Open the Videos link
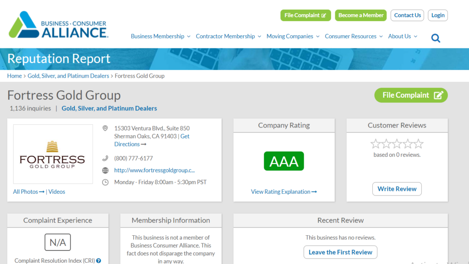Viewport: 469px width, 264px height. [57, 191]
